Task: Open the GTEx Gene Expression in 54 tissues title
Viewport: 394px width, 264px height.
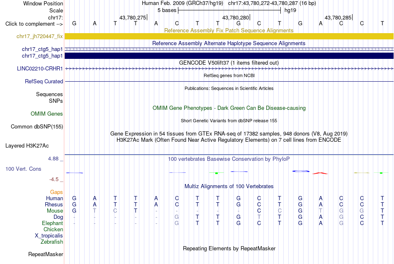Action: [x=229, y=133]
